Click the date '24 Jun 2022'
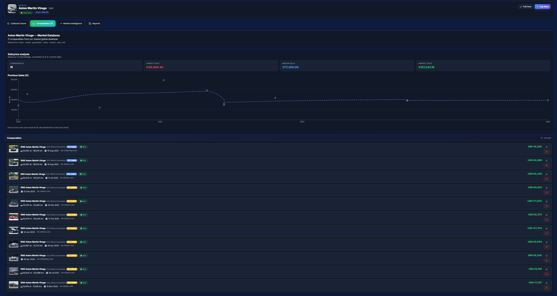 click(x=29, y=232)
